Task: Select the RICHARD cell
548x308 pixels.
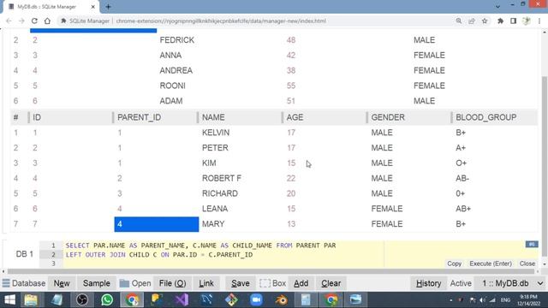Action: [220, 193]
